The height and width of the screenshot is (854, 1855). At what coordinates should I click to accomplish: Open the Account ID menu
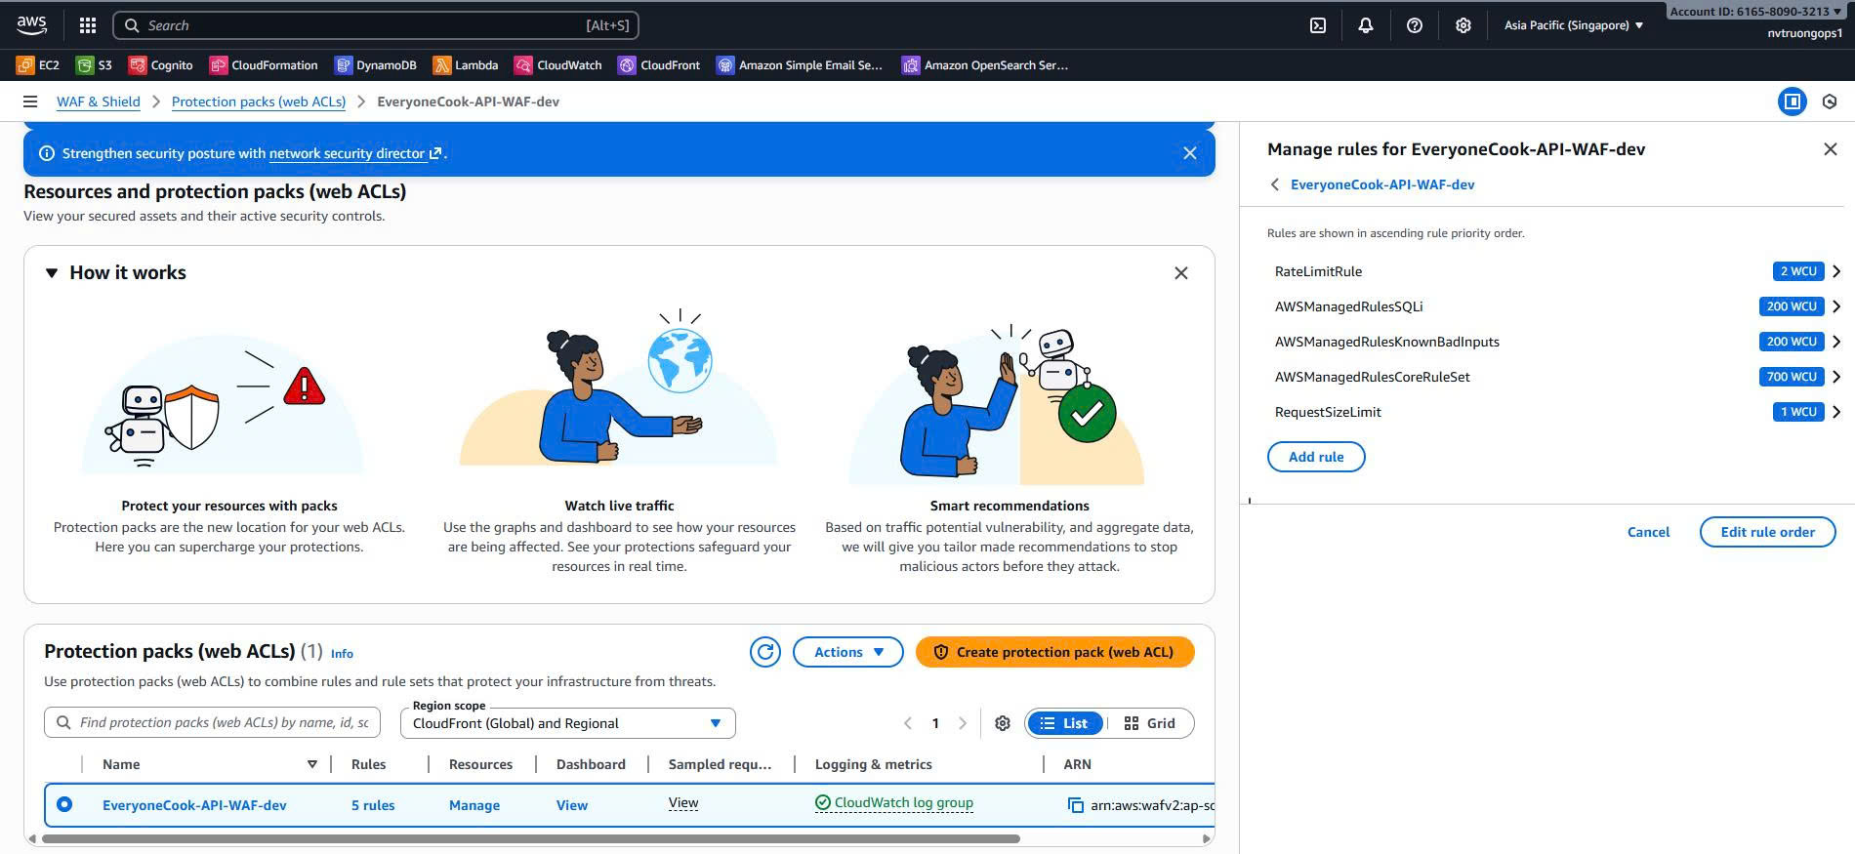coord(1754,12)
